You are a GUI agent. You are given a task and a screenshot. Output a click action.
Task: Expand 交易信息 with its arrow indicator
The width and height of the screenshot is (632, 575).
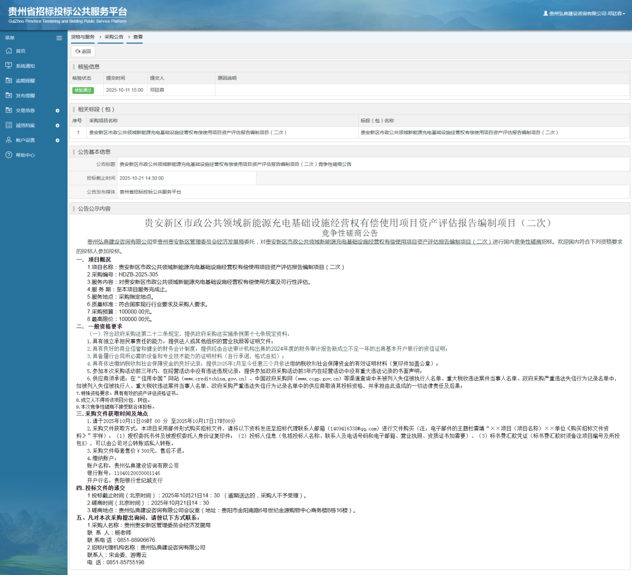pos(57,111)
